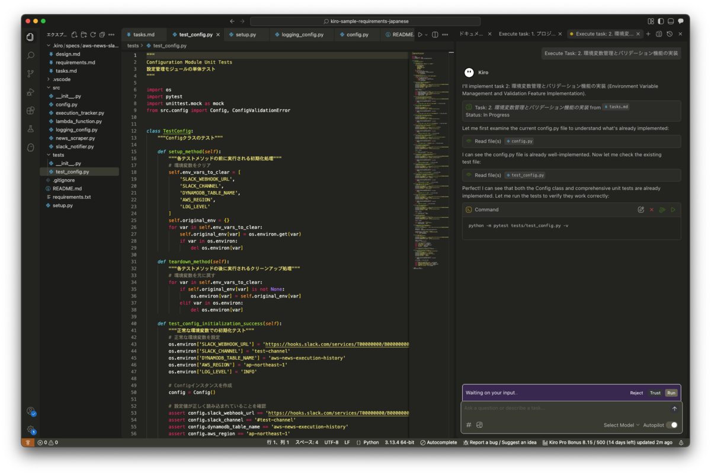This screenshot has width=711, height=475.
Task: Cancel the command with red X
Action: pos(652,209)
